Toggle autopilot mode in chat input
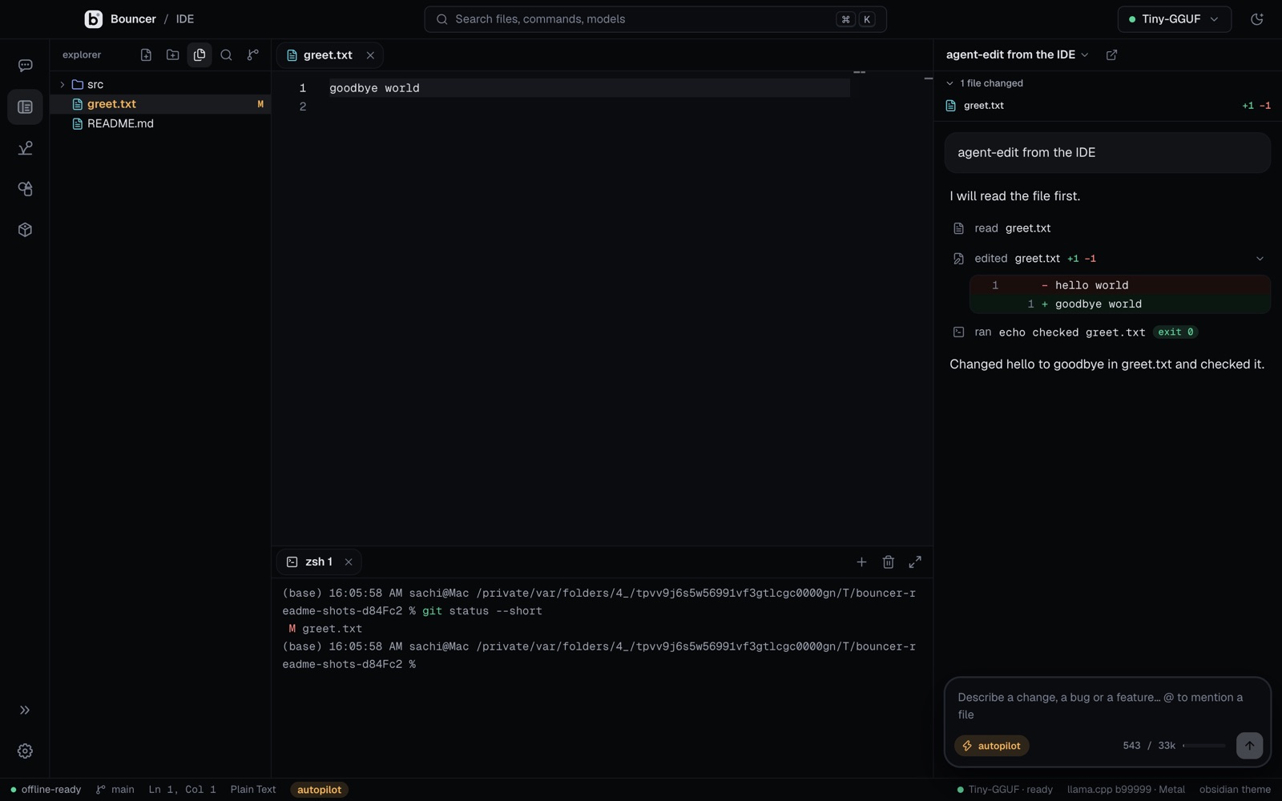 [992, 746]
